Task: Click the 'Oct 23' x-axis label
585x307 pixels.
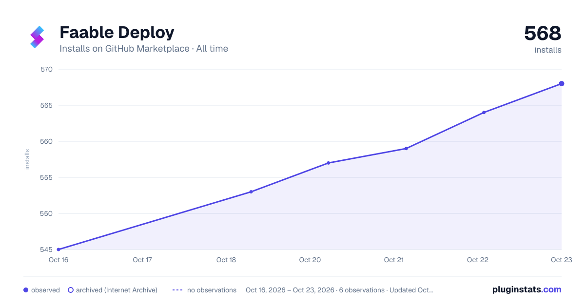Action: click(x=561, y=260)
